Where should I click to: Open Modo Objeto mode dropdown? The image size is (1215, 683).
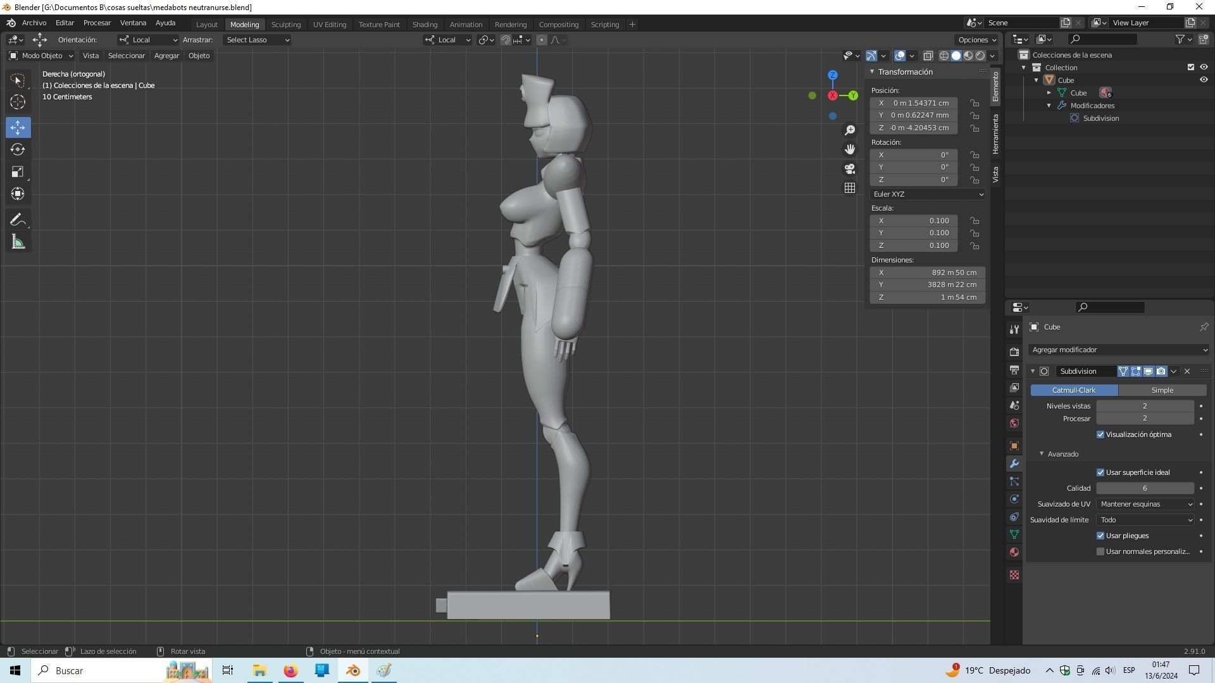(x=40, y=56)
